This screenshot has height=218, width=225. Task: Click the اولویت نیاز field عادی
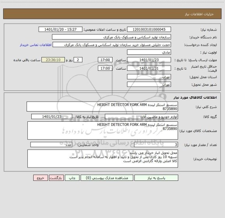click(149, 52)
